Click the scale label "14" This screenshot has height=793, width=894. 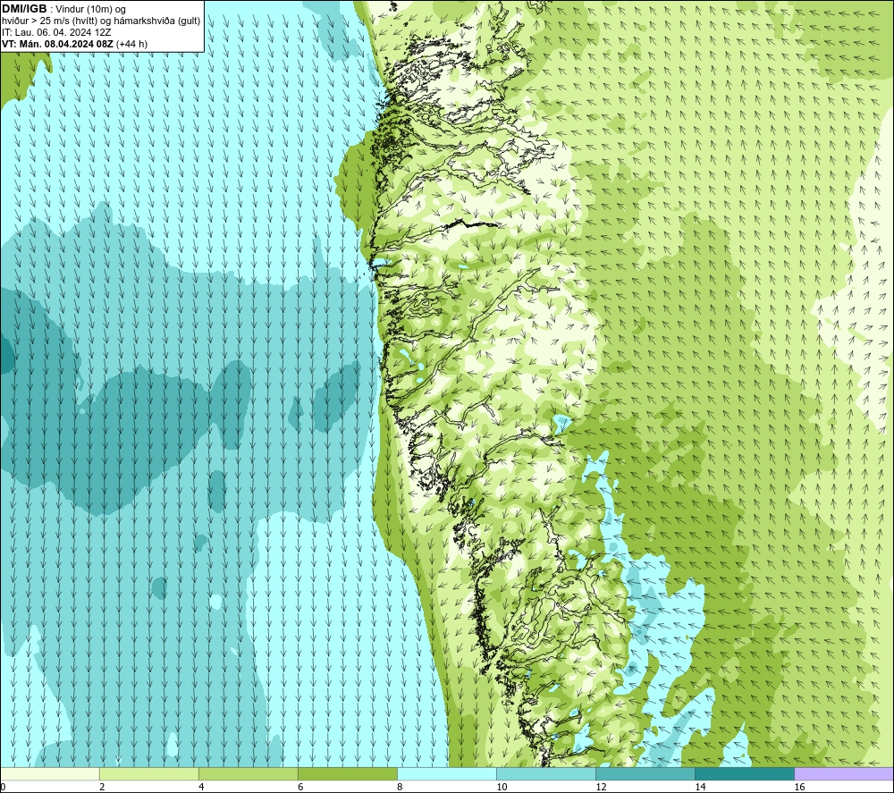click(700, 787)
